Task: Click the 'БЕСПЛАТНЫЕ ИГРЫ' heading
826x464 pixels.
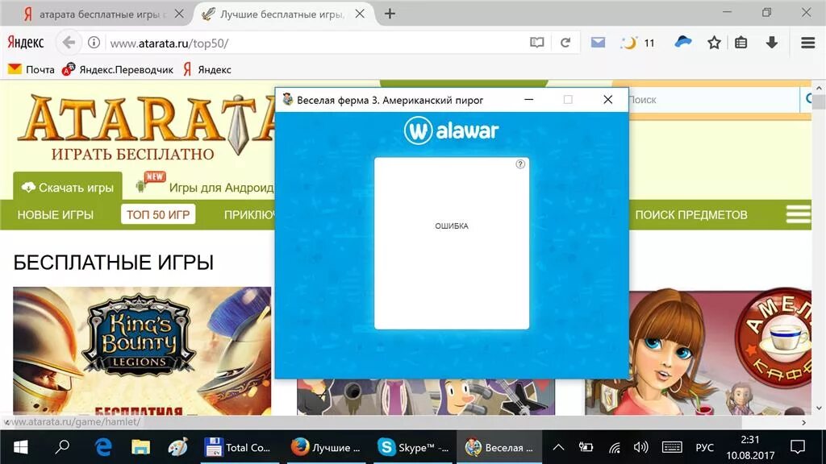Action: (113, 262)
